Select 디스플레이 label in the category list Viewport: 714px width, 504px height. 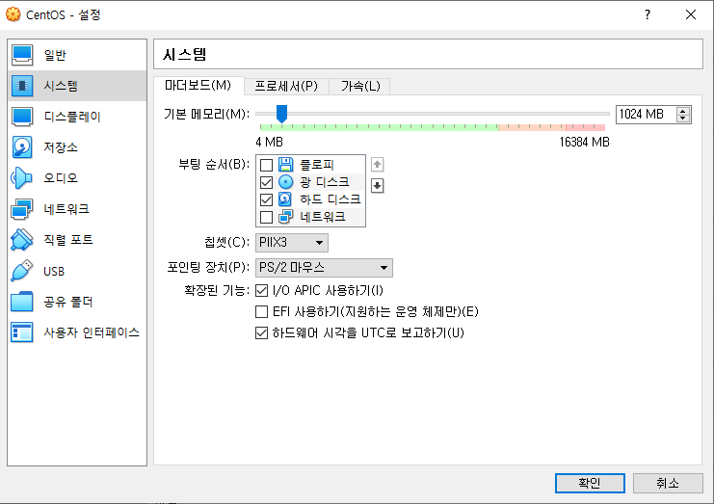coord(72,117)
